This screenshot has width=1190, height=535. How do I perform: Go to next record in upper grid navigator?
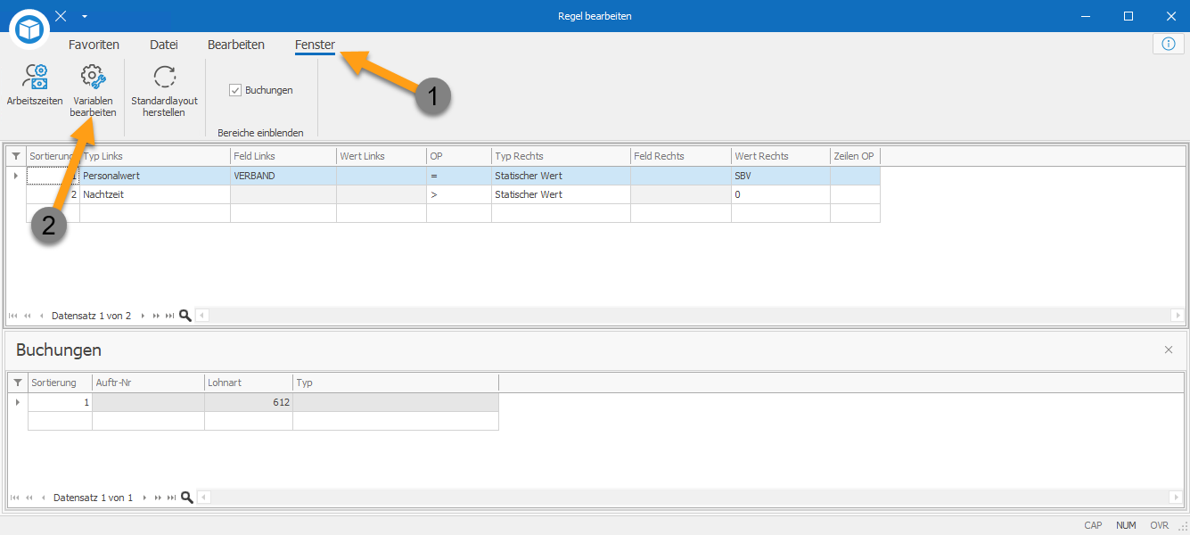(143, 316)
